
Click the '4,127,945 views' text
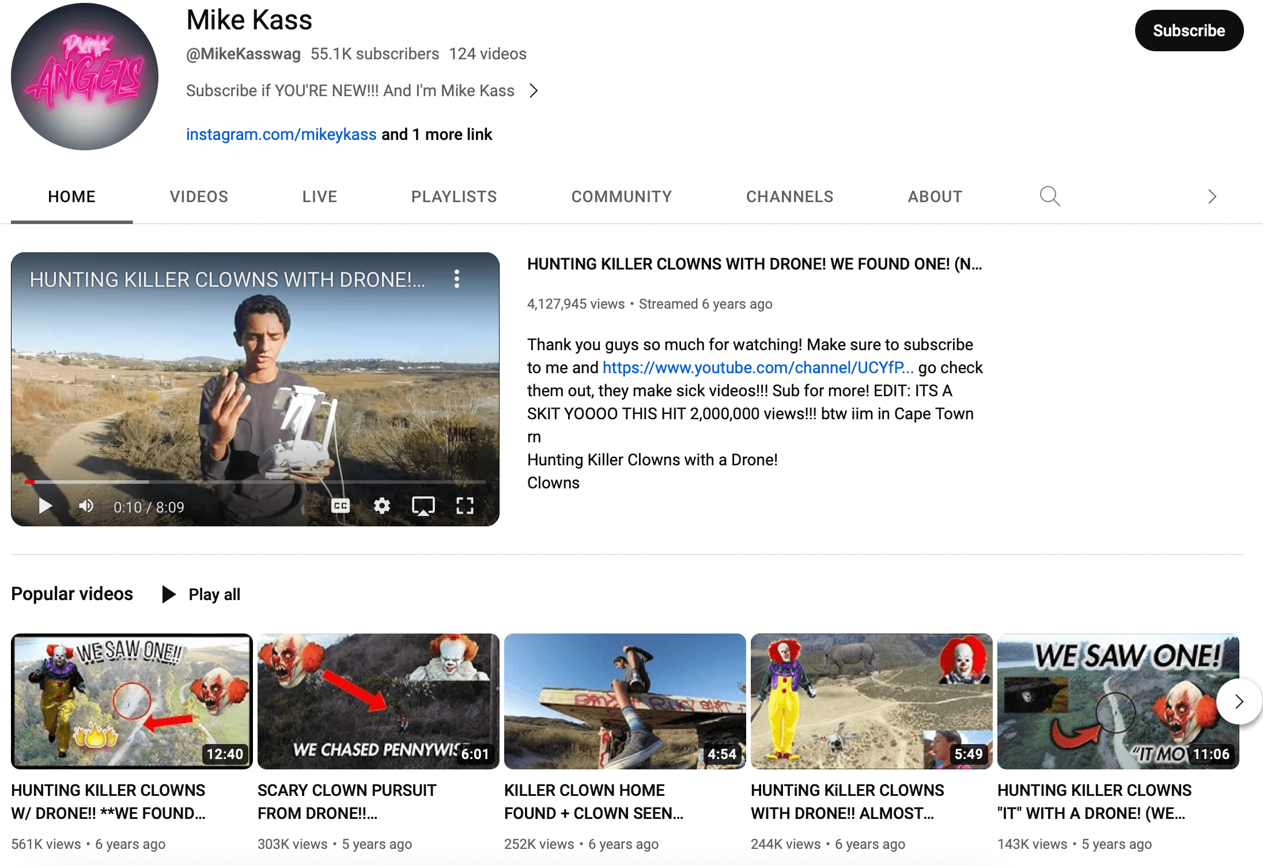[x=576, y=303]
